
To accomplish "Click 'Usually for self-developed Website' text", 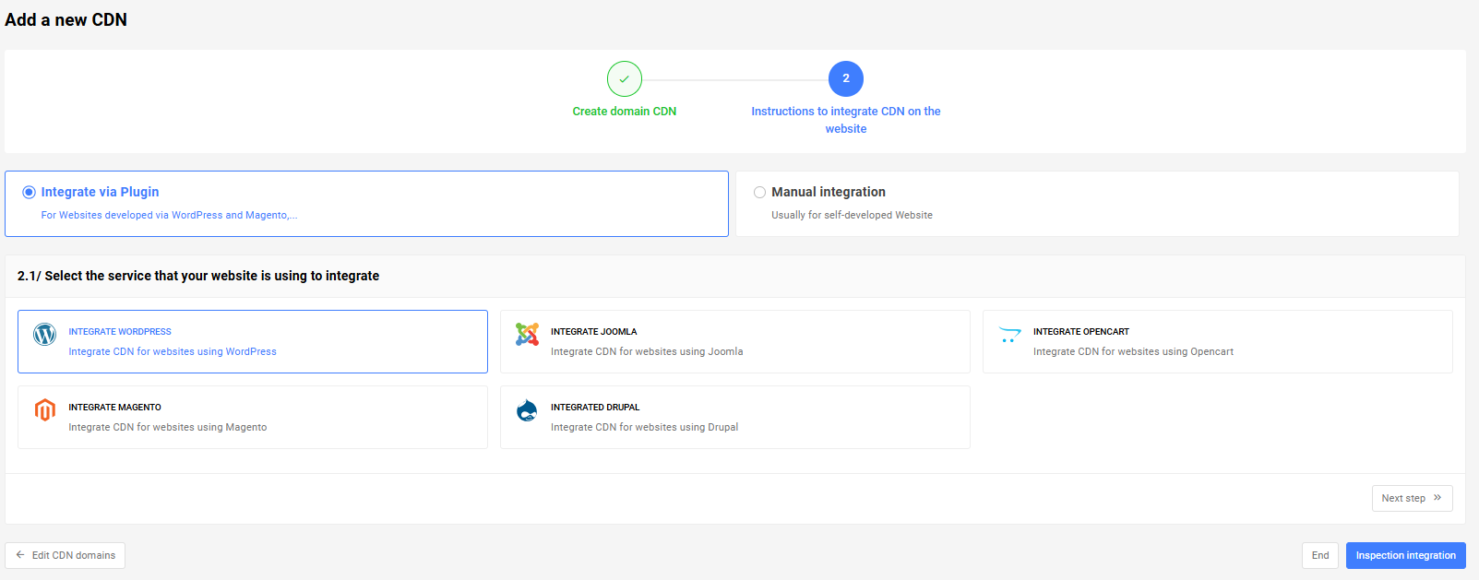I will 852,216.
